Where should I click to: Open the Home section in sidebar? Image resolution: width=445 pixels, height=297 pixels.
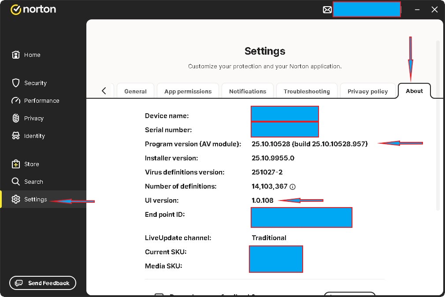tap(26, 55)
